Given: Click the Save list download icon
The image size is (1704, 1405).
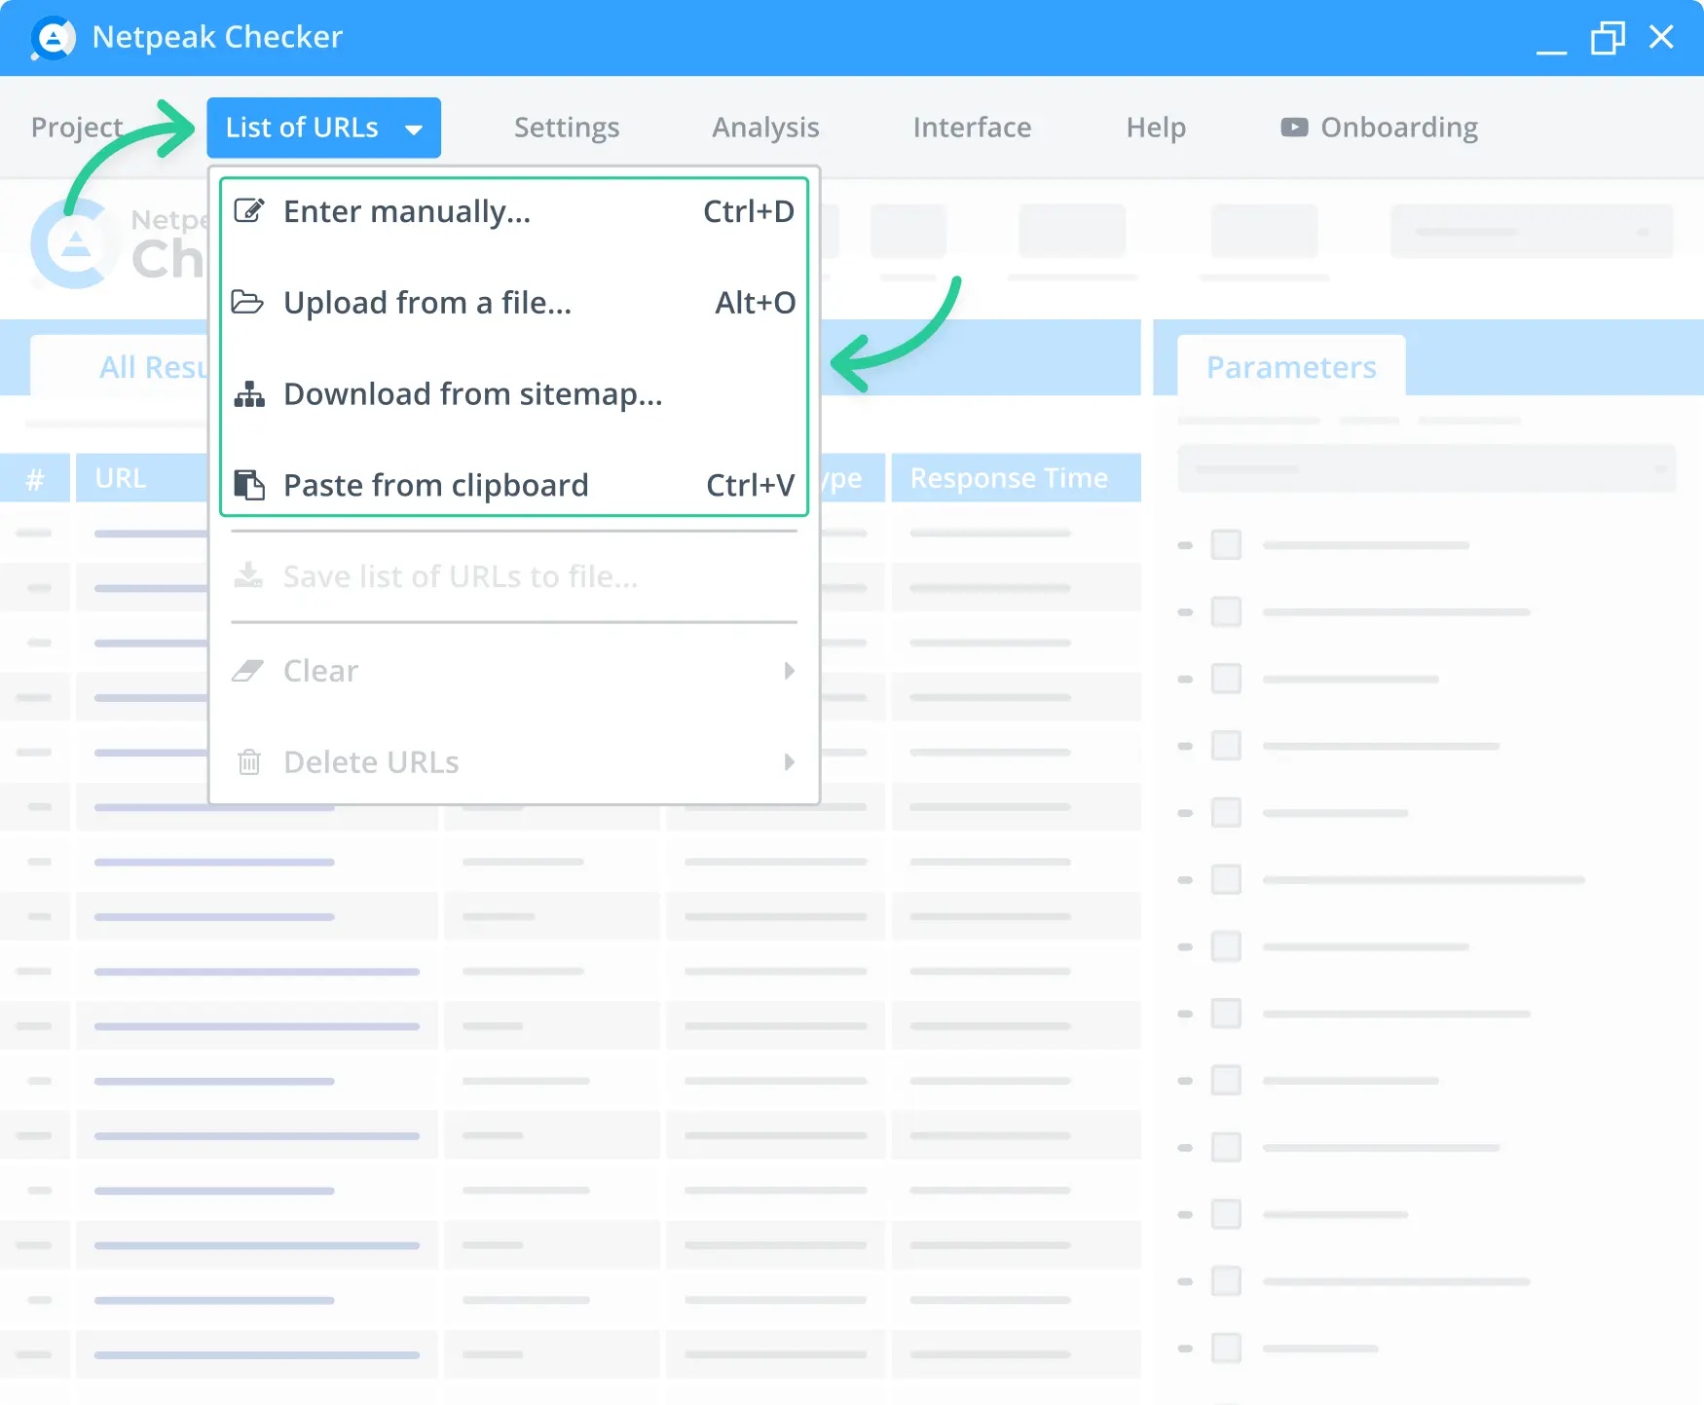Looking at the screenshot, I should click(249, 575).
